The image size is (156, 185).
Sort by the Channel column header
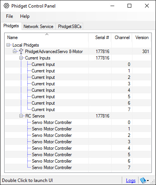click(122, 38)
